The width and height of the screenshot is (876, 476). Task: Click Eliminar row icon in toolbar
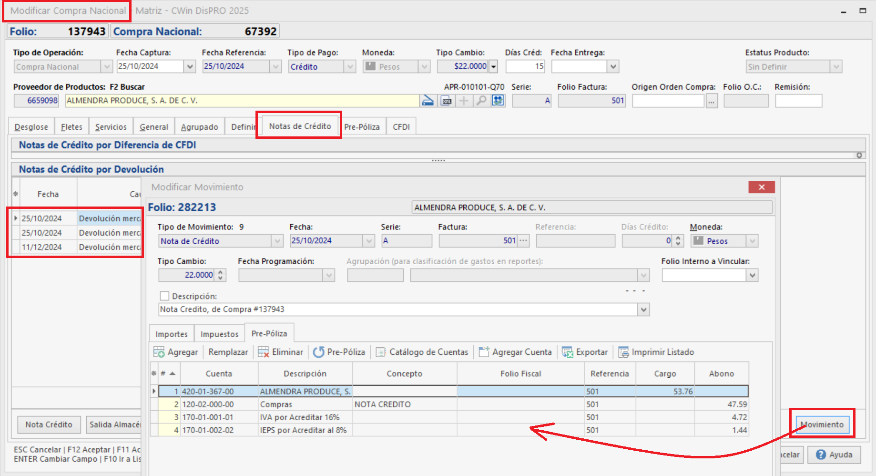263,352
